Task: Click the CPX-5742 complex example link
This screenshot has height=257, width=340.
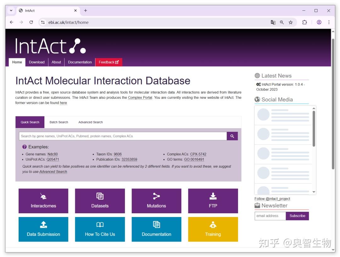Action: 198,154
